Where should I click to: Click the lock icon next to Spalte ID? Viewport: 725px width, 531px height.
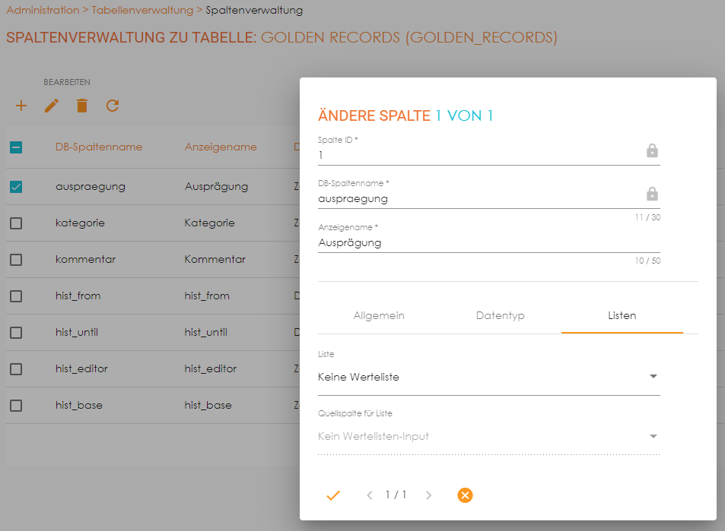click(652, 151)
